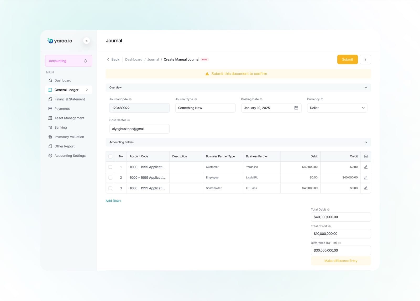This screenshot has width=420, height=301.
Task: Open the three-dot more options menu
Action: coord(365,59)
